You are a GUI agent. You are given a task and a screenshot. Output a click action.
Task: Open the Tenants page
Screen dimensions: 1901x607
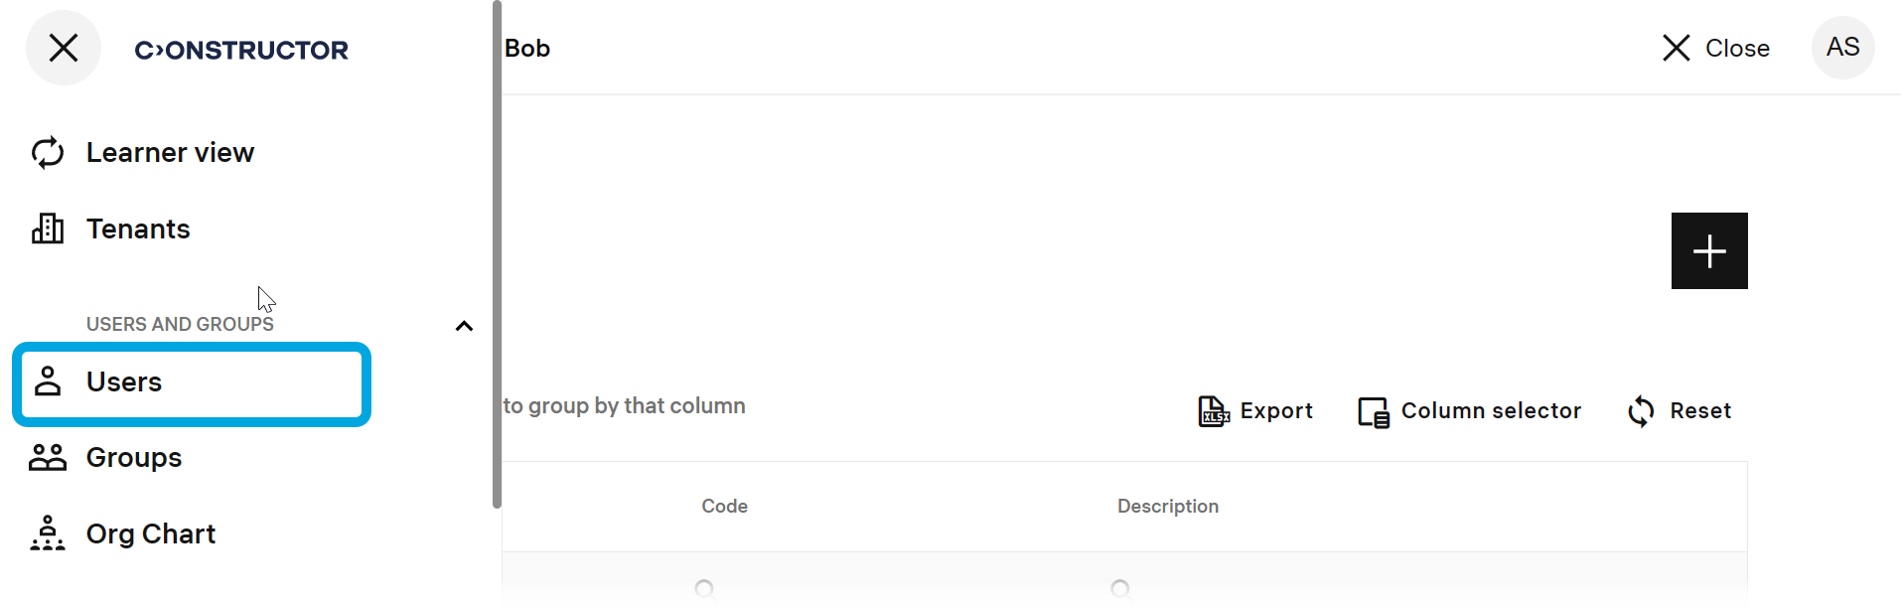138,228
